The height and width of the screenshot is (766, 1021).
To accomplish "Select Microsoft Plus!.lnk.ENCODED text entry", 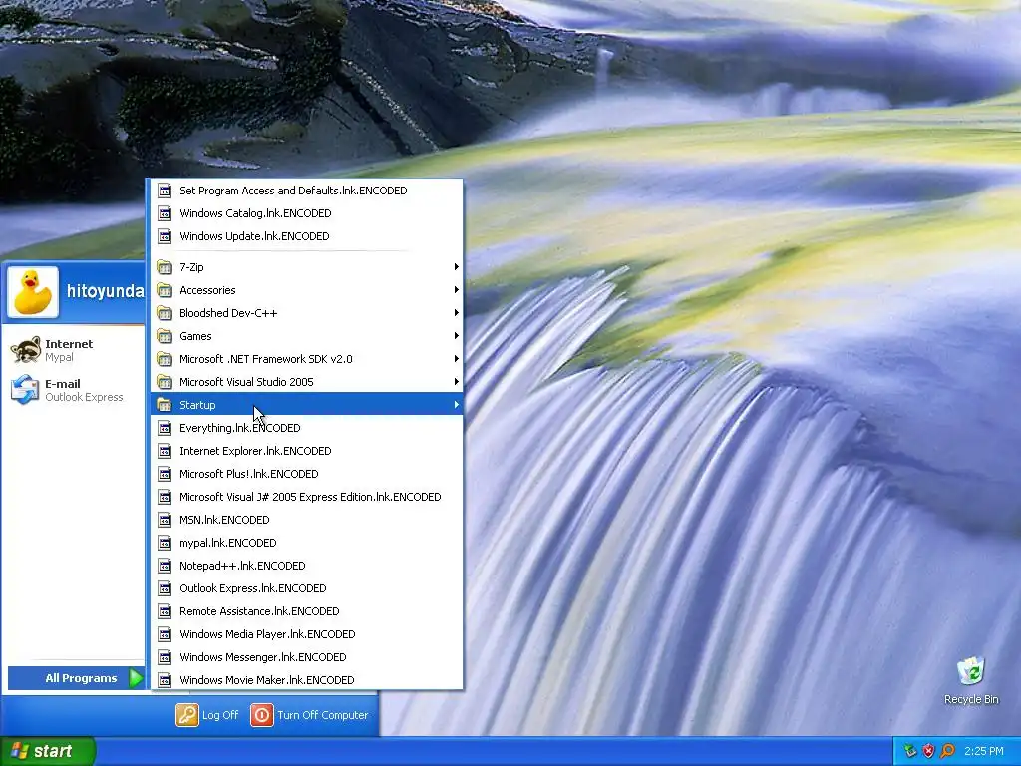I will 248,474.
